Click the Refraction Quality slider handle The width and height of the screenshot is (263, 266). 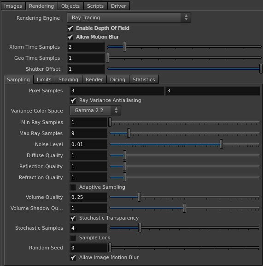point(124,177)
